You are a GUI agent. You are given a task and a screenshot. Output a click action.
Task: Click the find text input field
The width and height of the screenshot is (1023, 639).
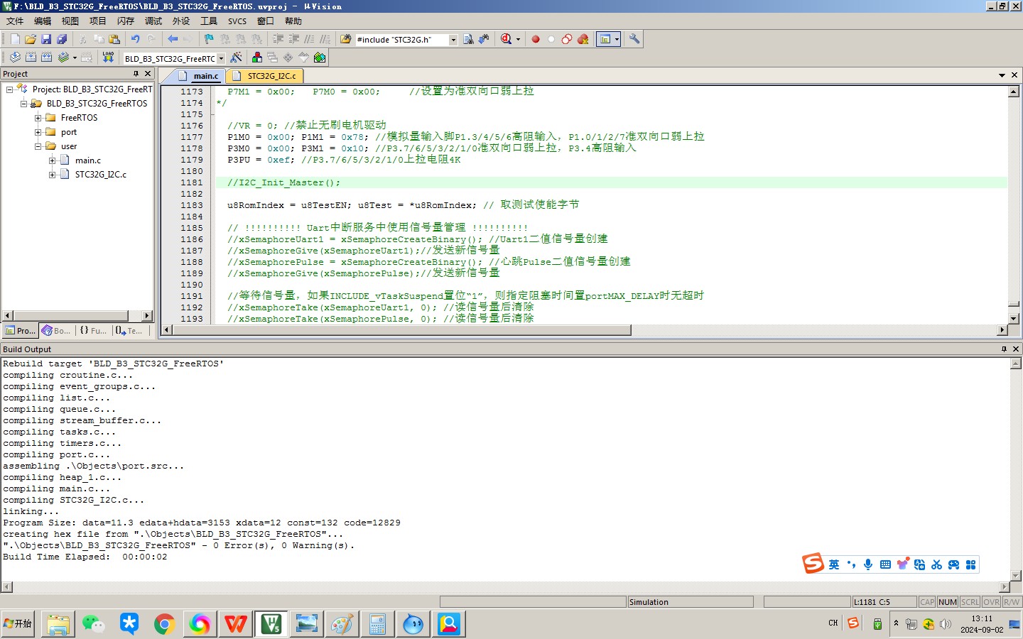coord(402,40)
